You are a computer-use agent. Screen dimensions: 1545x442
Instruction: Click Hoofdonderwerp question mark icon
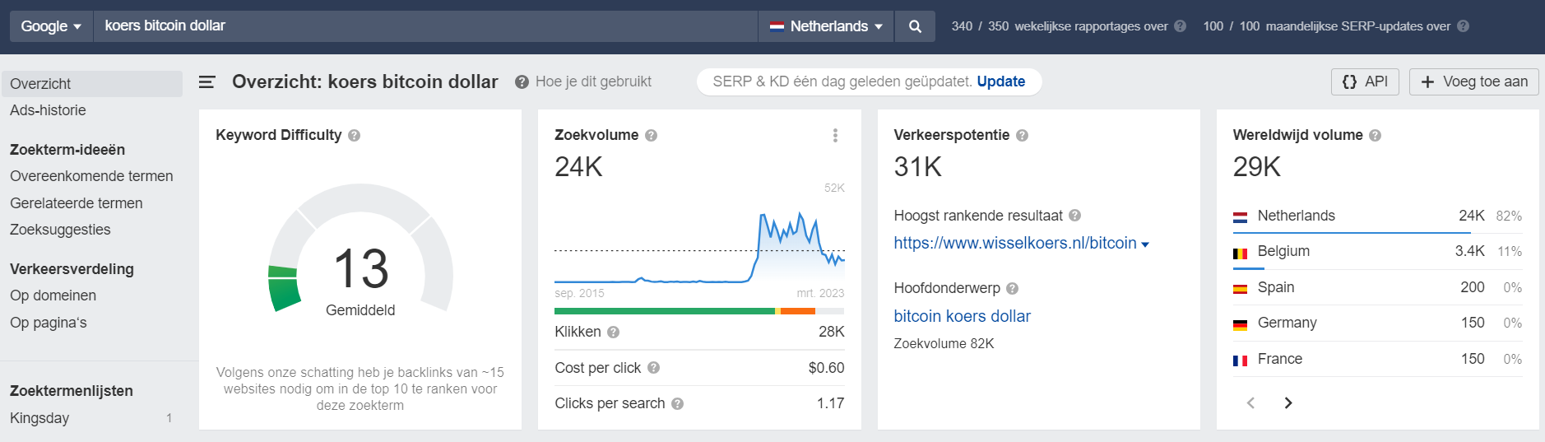pos(1012,288)
